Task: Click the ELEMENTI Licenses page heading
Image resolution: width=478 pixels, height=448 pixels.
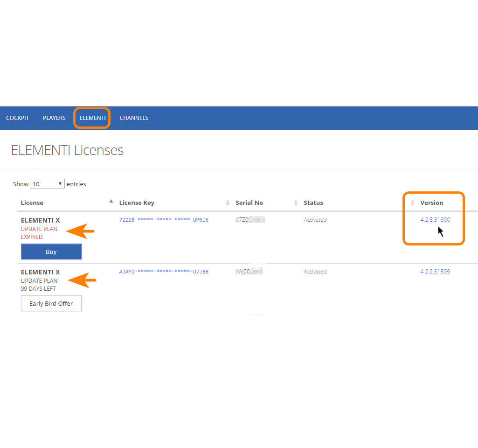Action: [67, 150]
